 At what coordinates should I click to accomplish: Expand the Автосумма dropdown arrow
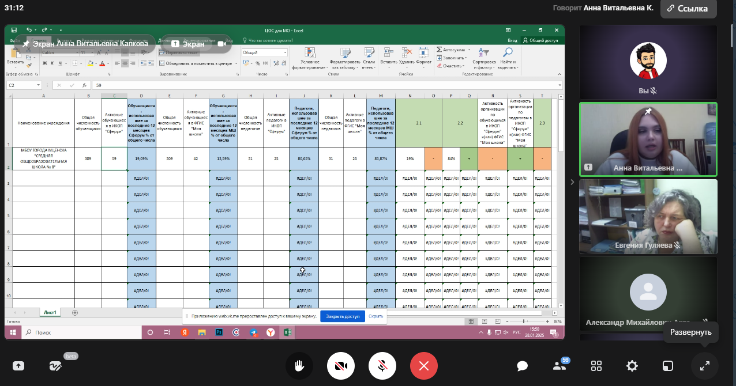467,50
